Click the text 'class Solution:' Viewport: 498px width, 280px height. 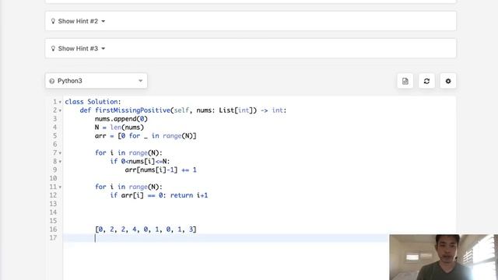(x=93, y=102)
